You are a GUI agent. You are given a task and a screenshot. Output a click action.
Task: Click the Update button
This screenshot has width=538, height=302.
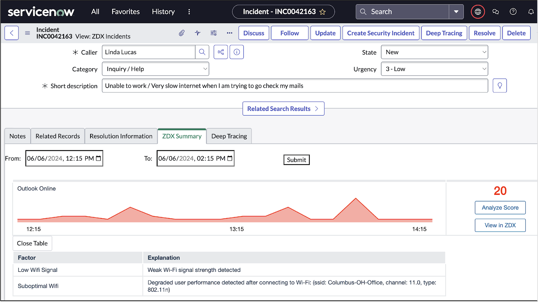coord(325,33)
